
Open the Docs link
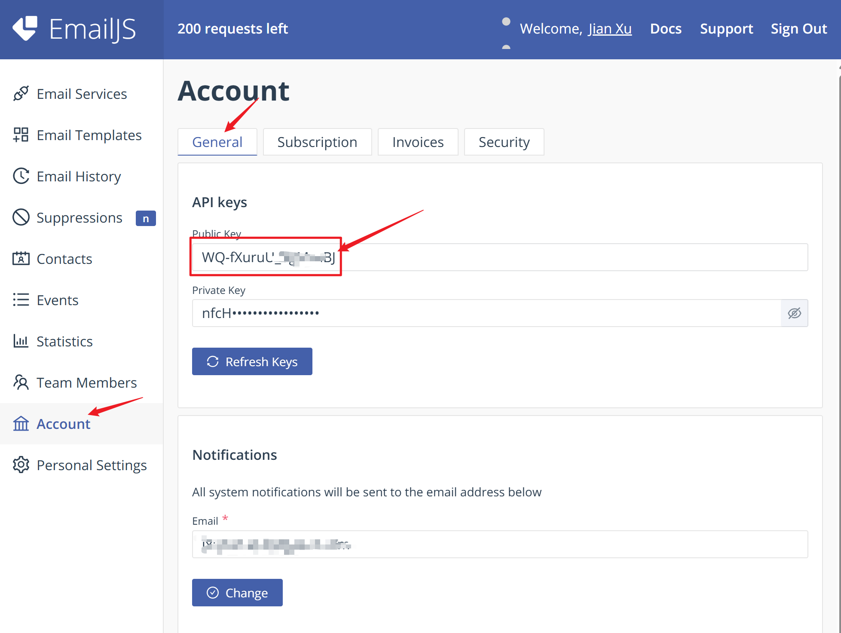[666, 28]
